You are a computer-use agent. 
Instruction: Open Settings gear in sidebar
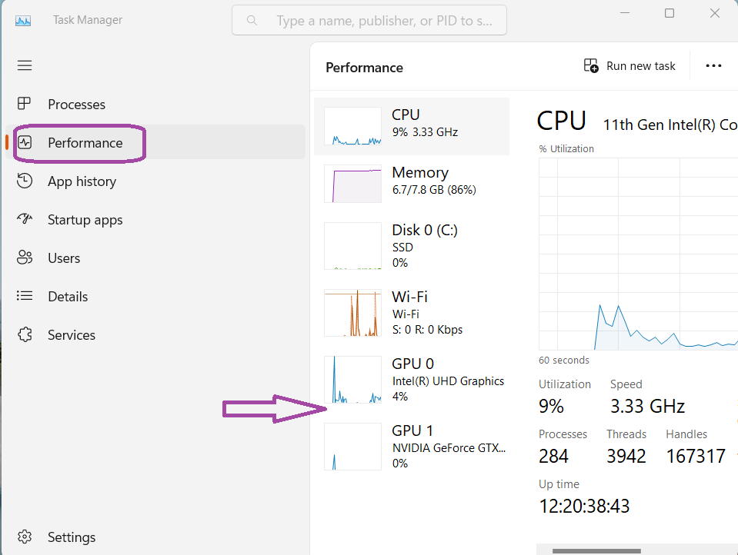[x=25, y=537]
